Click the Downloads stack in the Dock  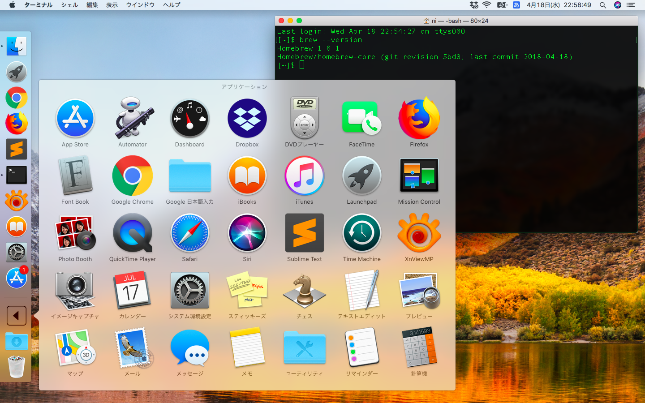click(x=17, y=341)
